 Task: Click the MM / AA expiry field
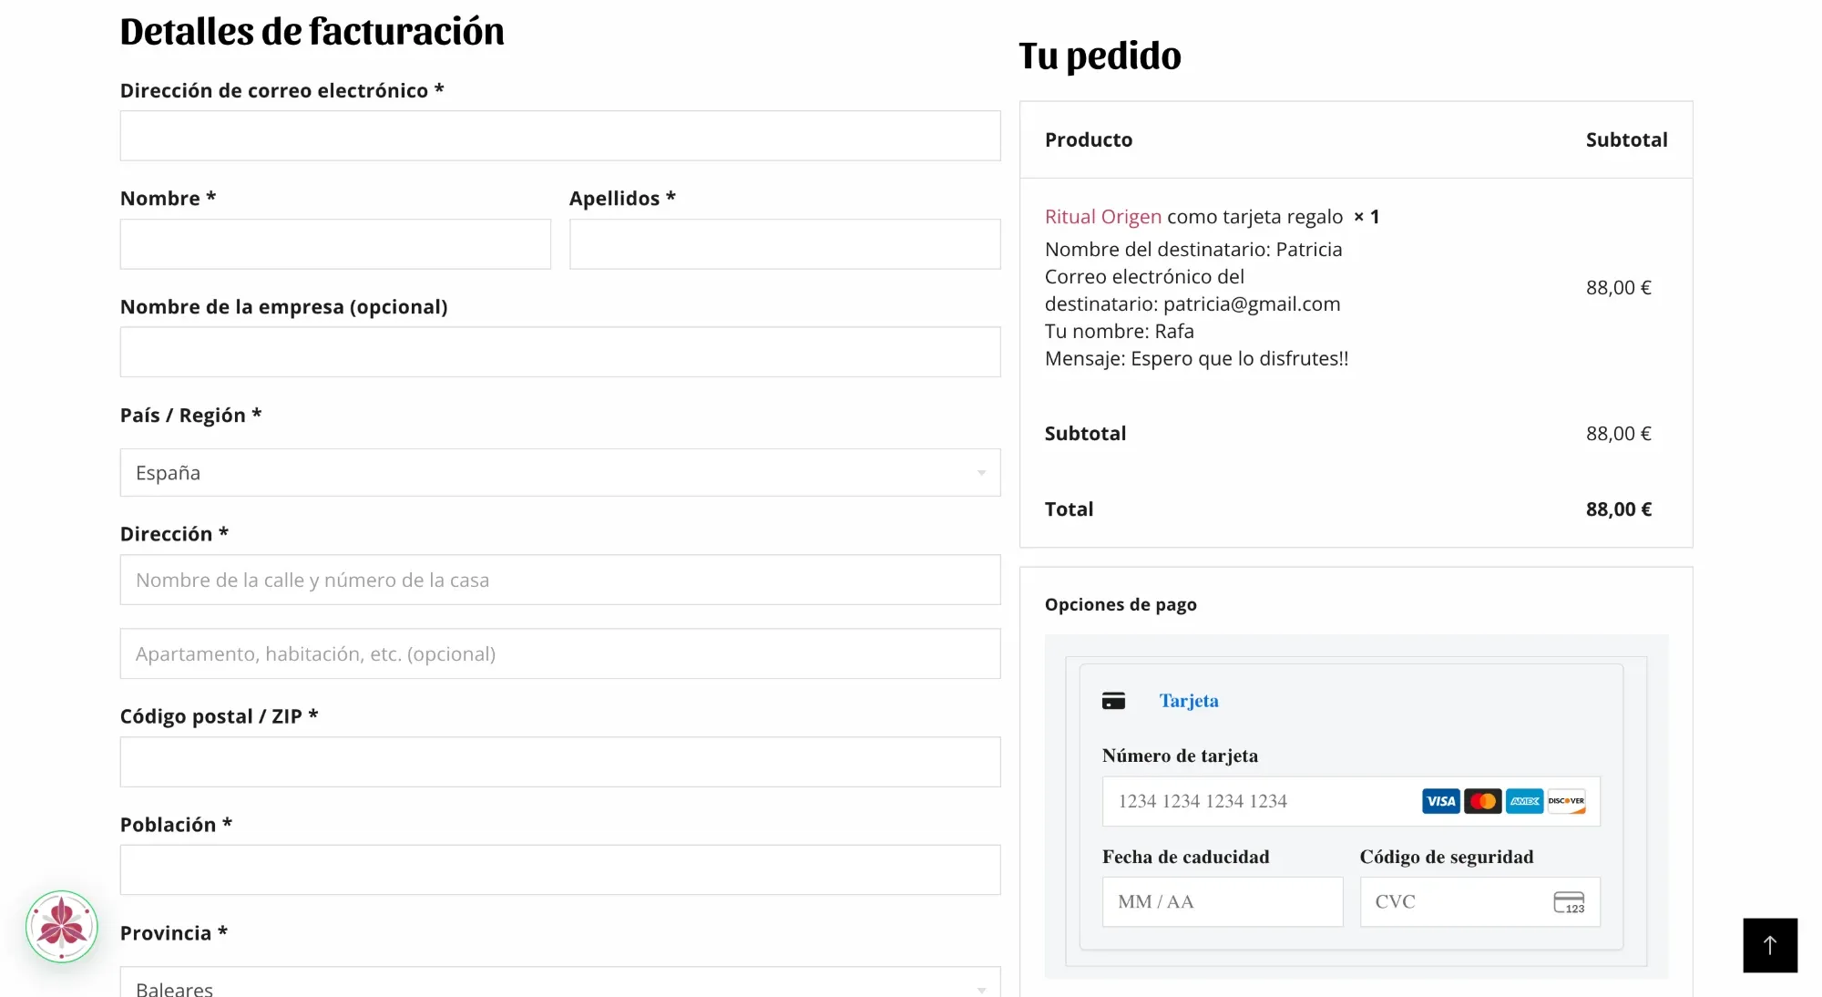point(1223,902)
